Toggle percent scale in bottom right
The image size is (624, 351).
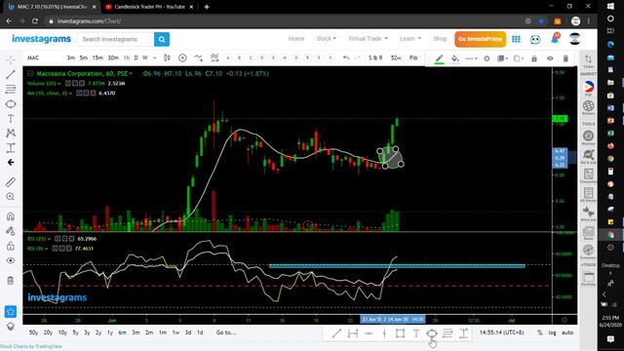pos(539,332)
